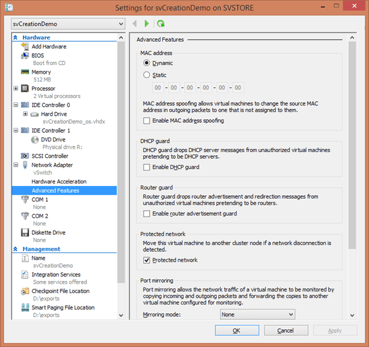Click the green refresh icon in toolbar

pyautogui.click(x=160, y=24)
